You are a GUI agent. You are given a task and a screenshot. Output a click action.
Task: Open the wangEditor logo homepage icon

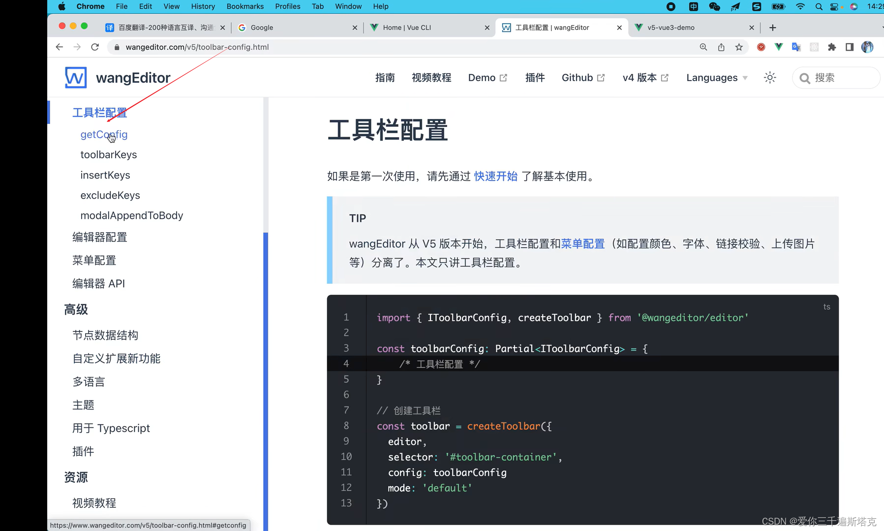click(x=75, y=77)
